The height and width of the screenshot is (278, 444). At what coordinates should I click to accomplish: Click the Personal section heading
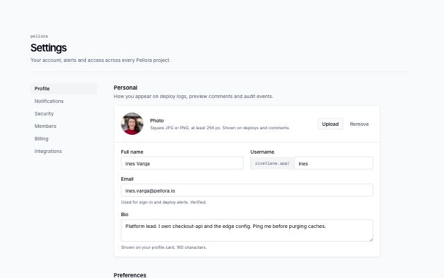(x=126, y=88)
